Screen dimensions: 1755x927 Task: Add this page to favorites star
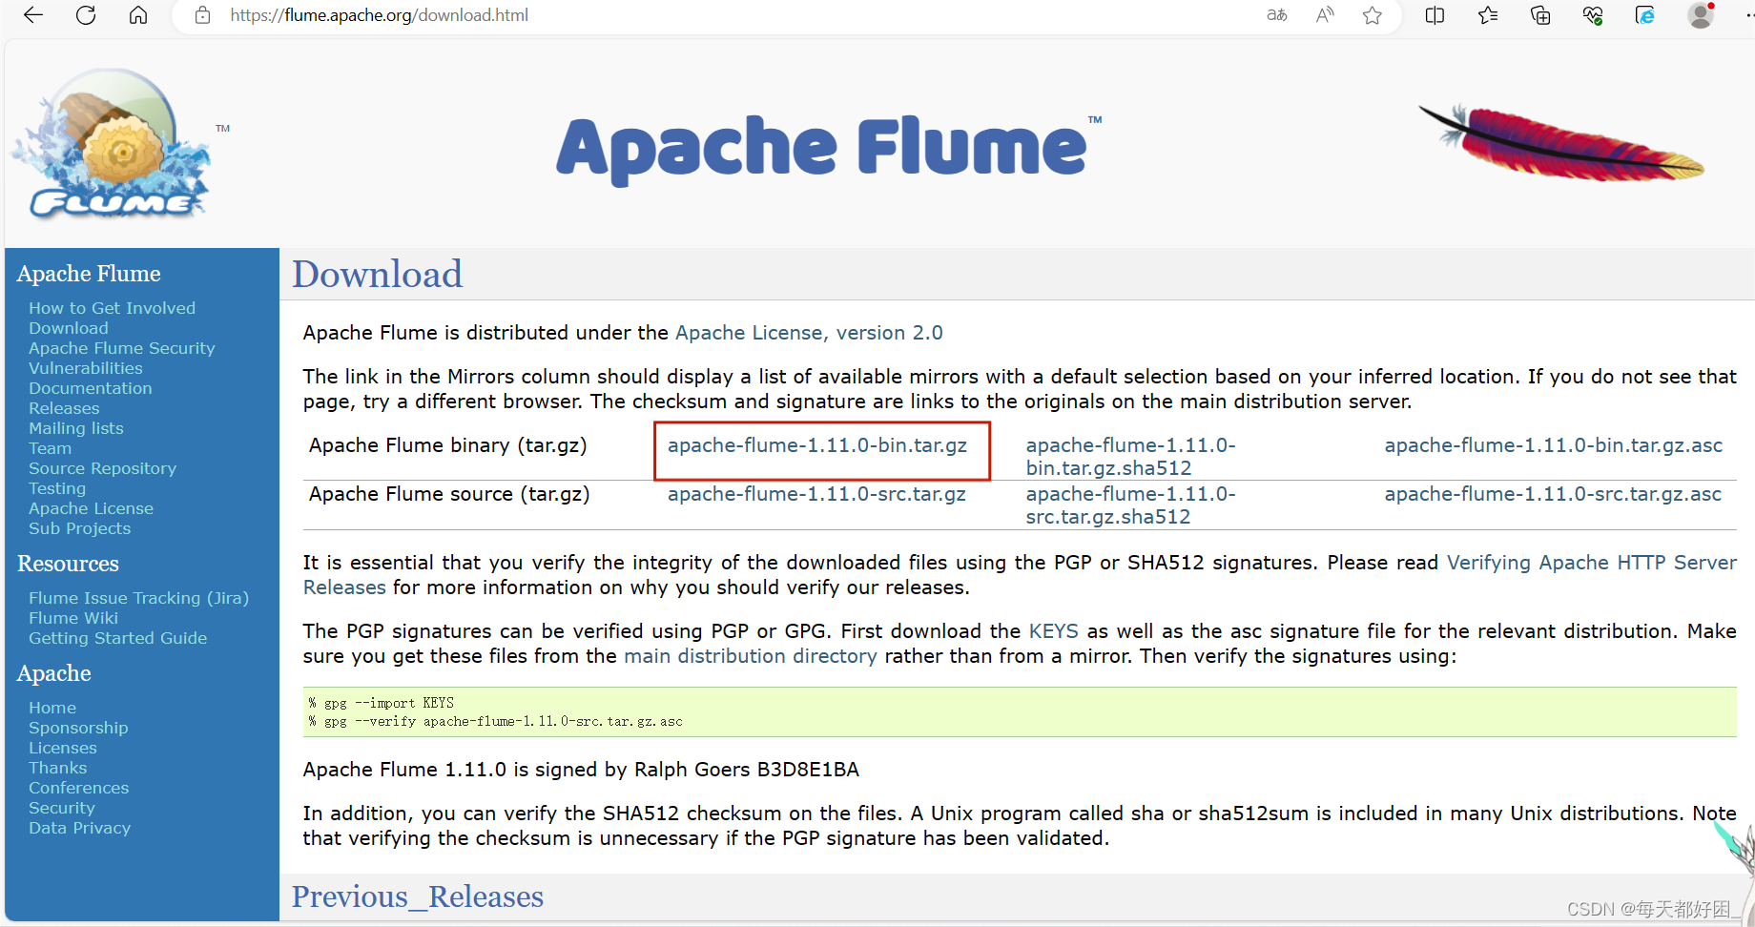pos(1373,15)
